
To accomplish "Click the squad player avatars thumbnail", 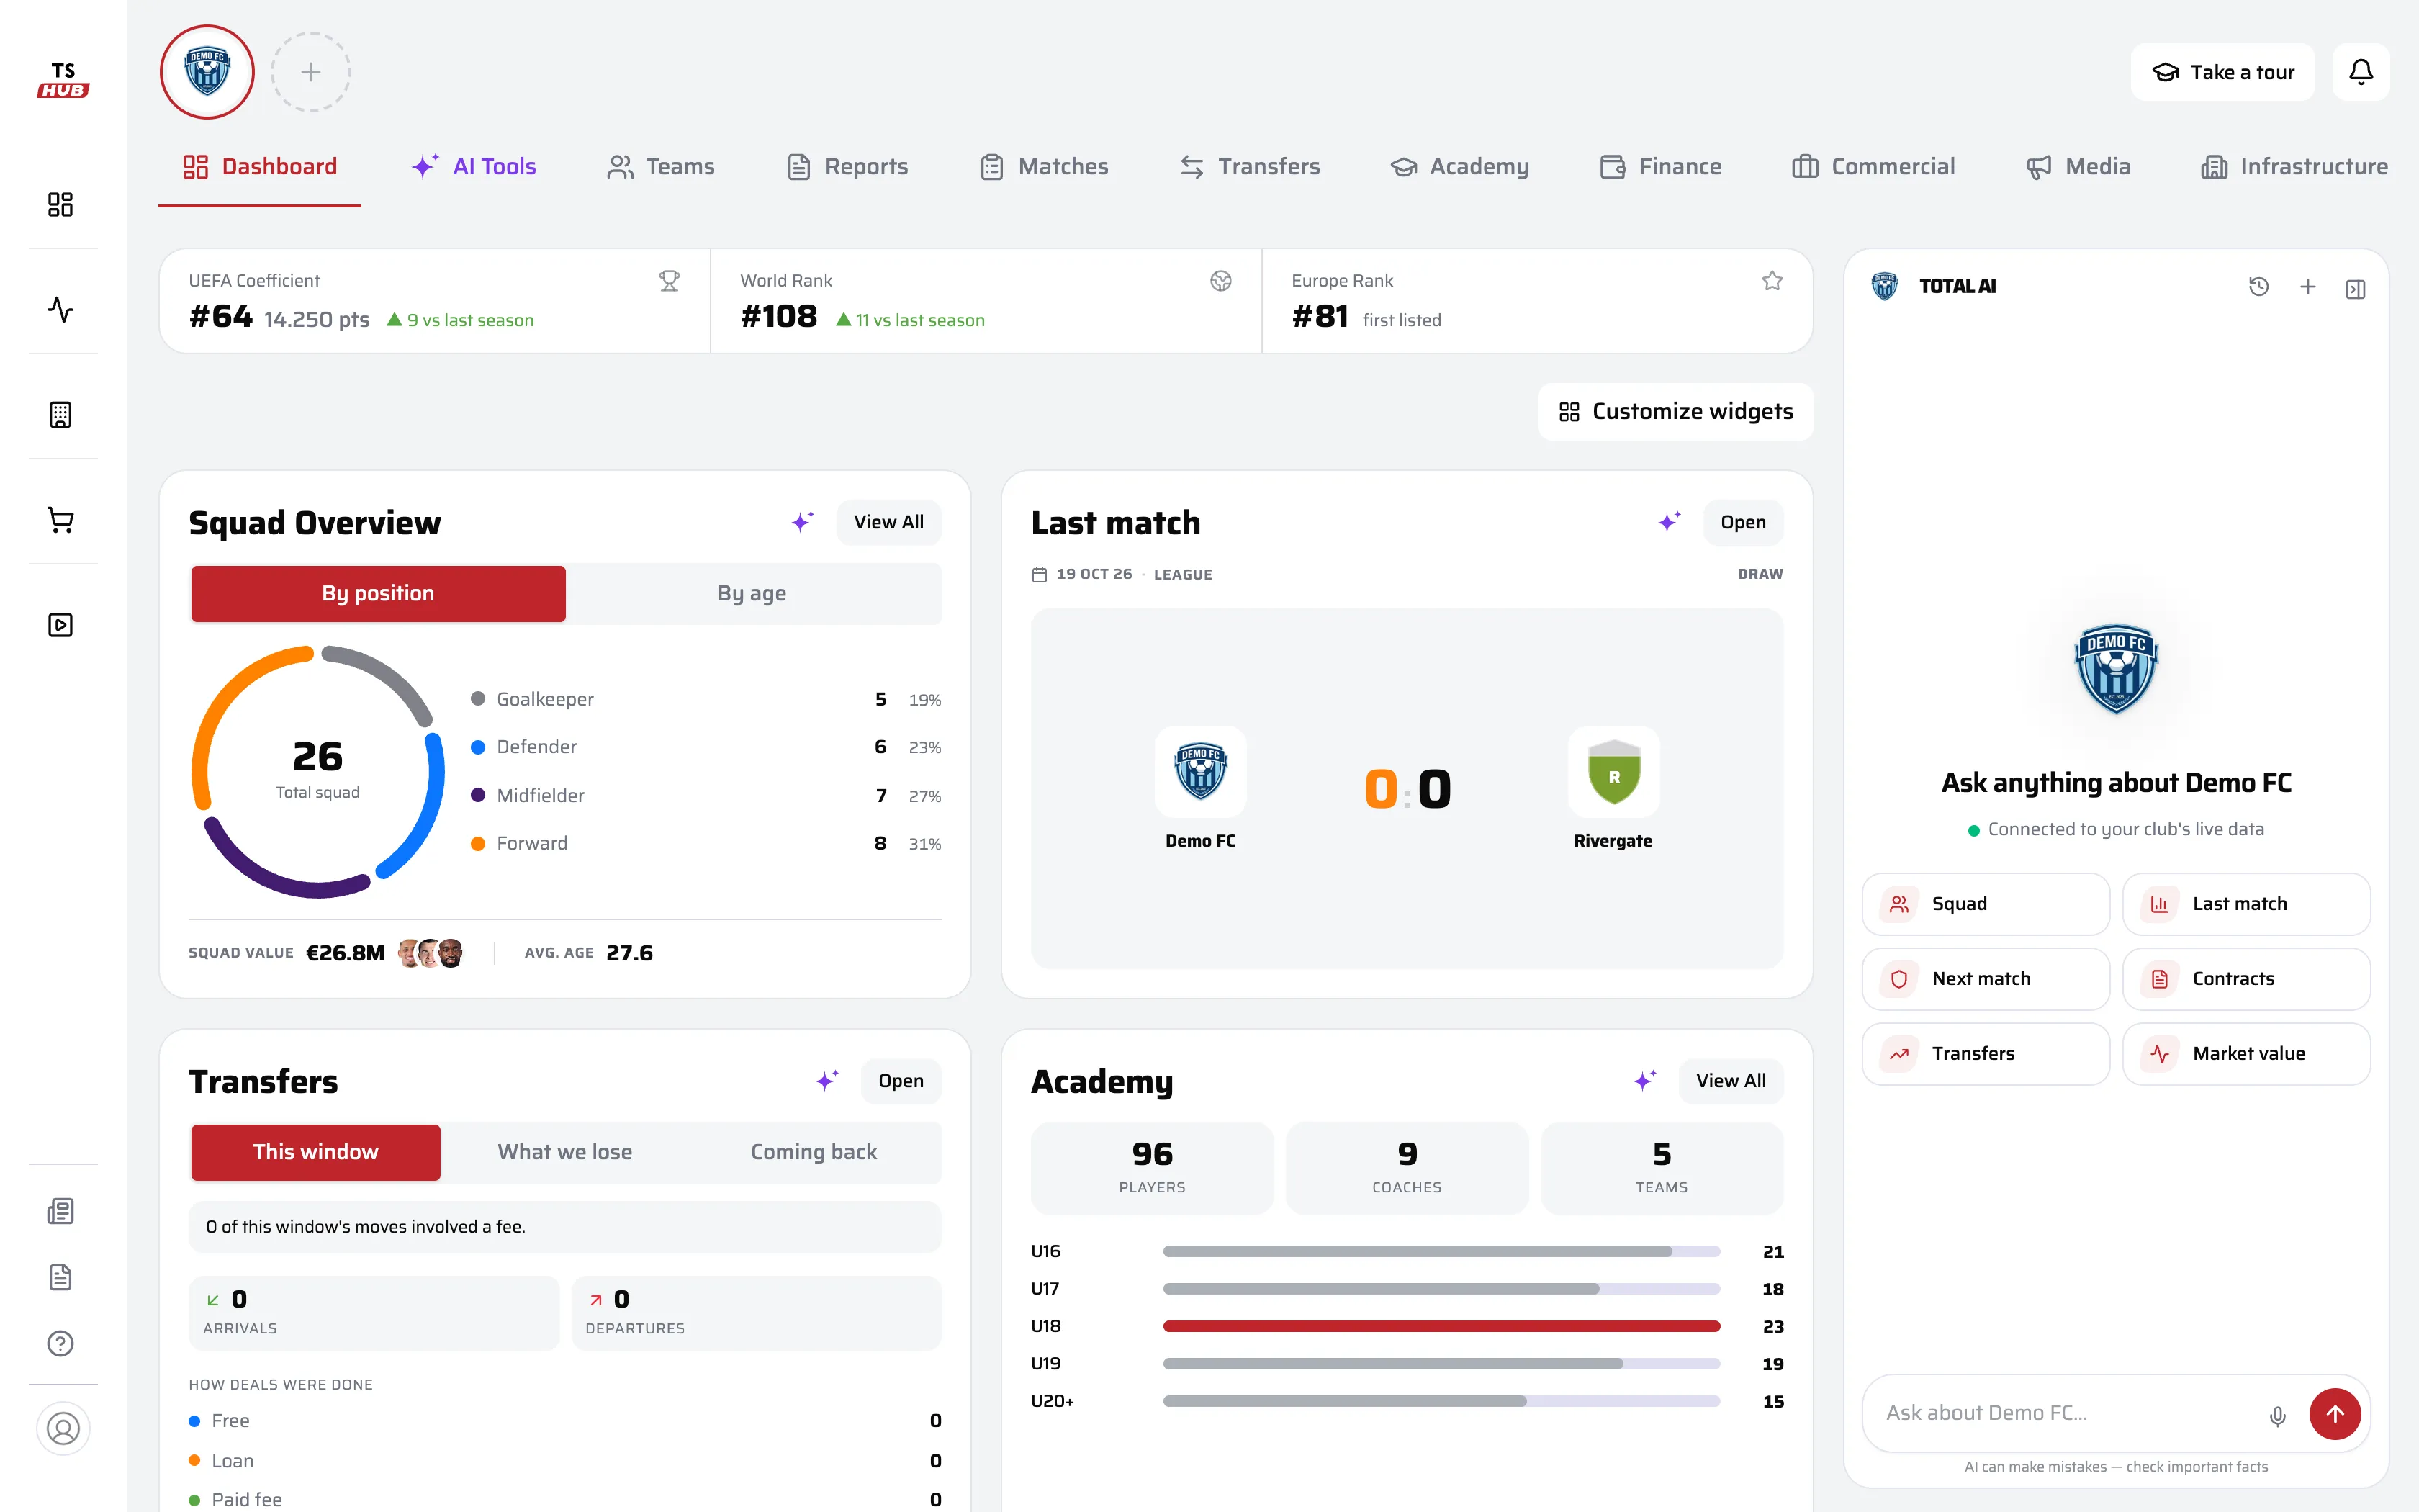I will pyautogui.click(x=431, y=953).
